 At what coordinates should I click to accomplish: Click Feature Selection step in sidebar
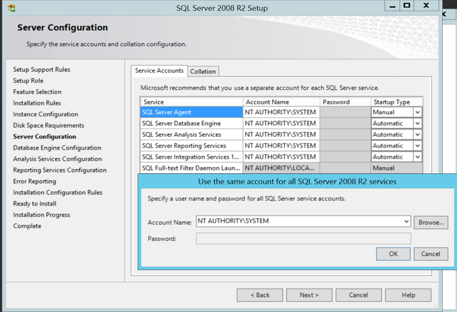tap(38, 92)
